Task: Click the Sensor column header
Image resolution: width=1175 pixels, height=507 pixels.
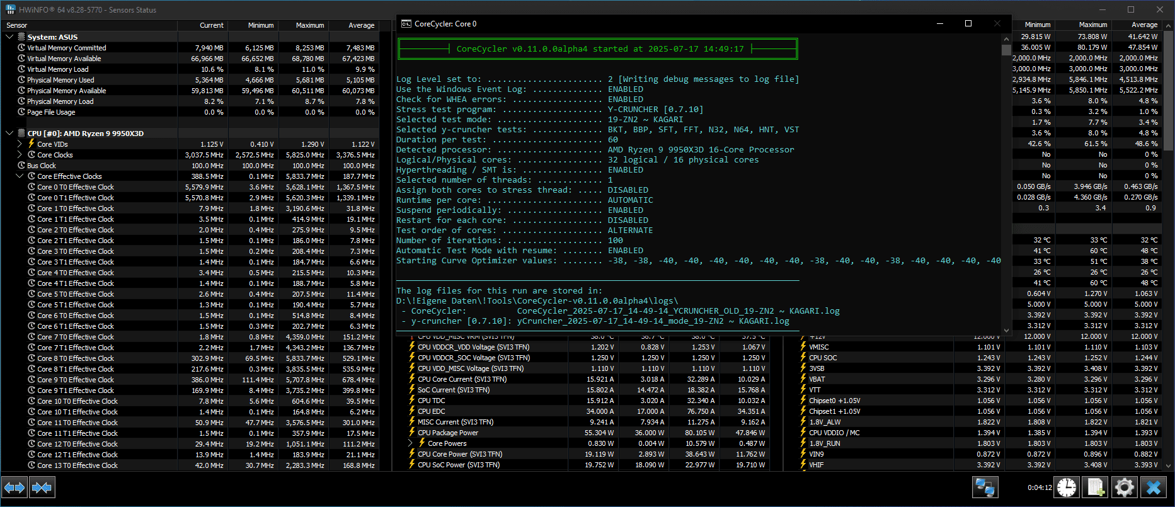Action: click(89, 25)
